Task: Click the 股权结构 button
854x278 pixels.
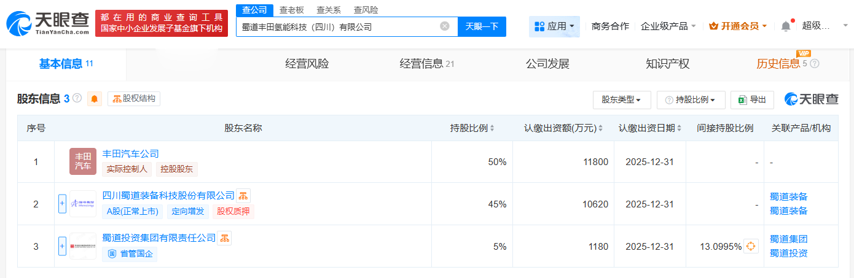Action: 134,99
